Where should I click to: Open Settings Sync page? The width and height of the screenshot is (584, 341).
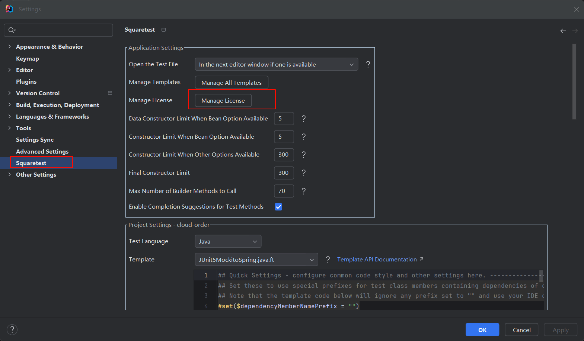pos(35,139)
